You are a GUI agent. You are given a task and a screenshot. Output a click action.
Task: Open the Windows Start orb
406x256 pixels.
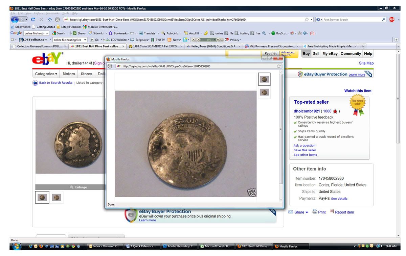(16, 246)
